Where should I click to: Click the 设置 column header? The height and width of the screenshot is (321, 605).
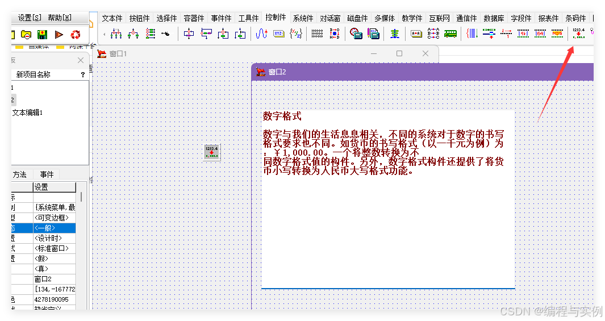click(x=55, y=187)
